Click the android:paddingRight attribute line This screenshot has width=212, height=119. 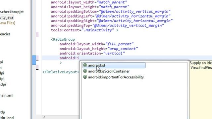click(112, 21)
